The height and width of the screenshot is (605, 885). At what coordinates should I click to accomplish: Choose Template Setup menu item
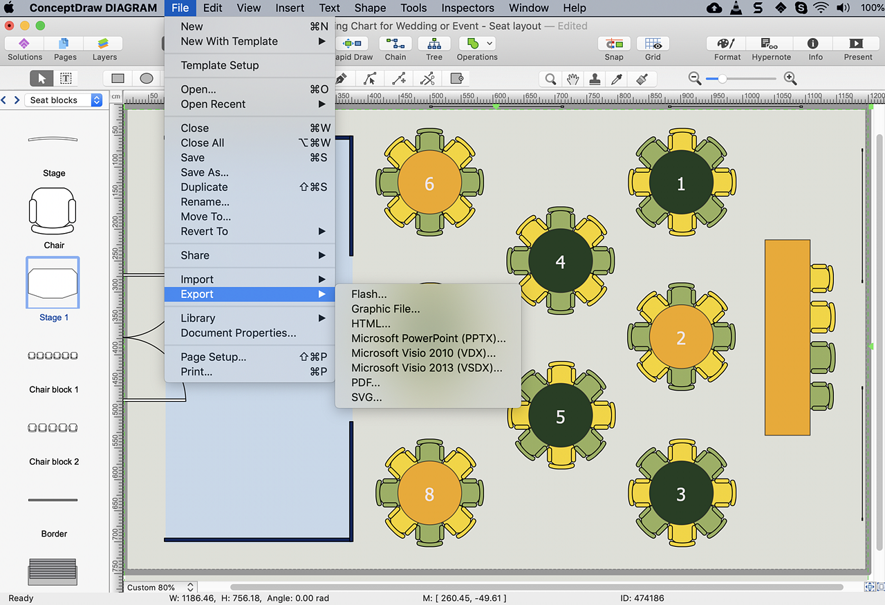250,66
